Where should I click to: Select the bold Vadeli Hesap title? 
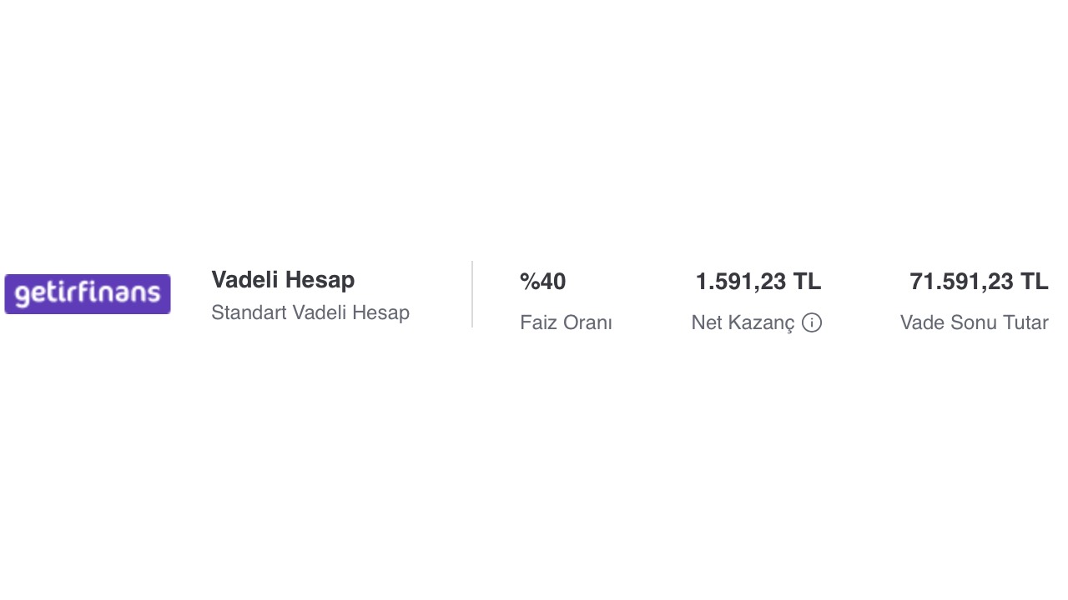point(283,280)
